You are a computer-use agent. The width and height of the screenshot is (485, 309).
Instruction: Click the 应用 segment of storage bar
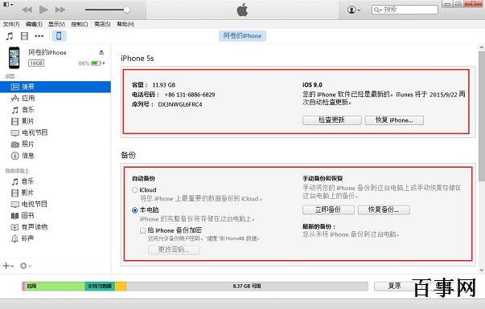(x=55, y=287)
